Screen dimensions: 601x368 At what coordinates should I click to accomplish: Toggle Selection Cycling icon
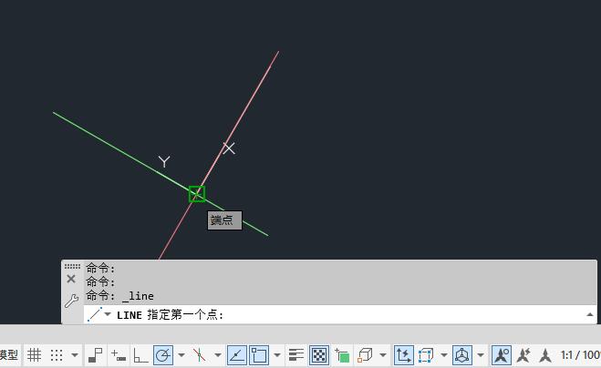pyautogui.click(x=342, y=355)
